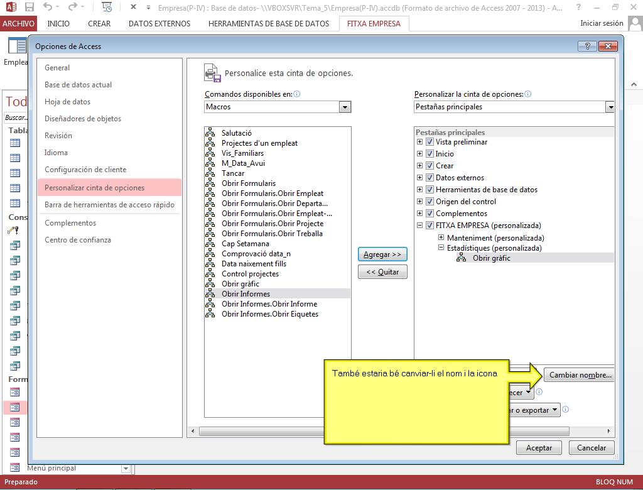Click macro icon beside Control projectes

pos(210,273)
